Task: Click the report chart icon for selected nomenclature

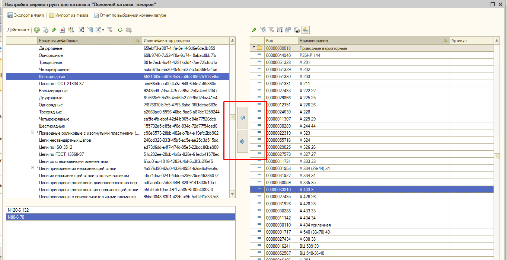Action: 96,15
